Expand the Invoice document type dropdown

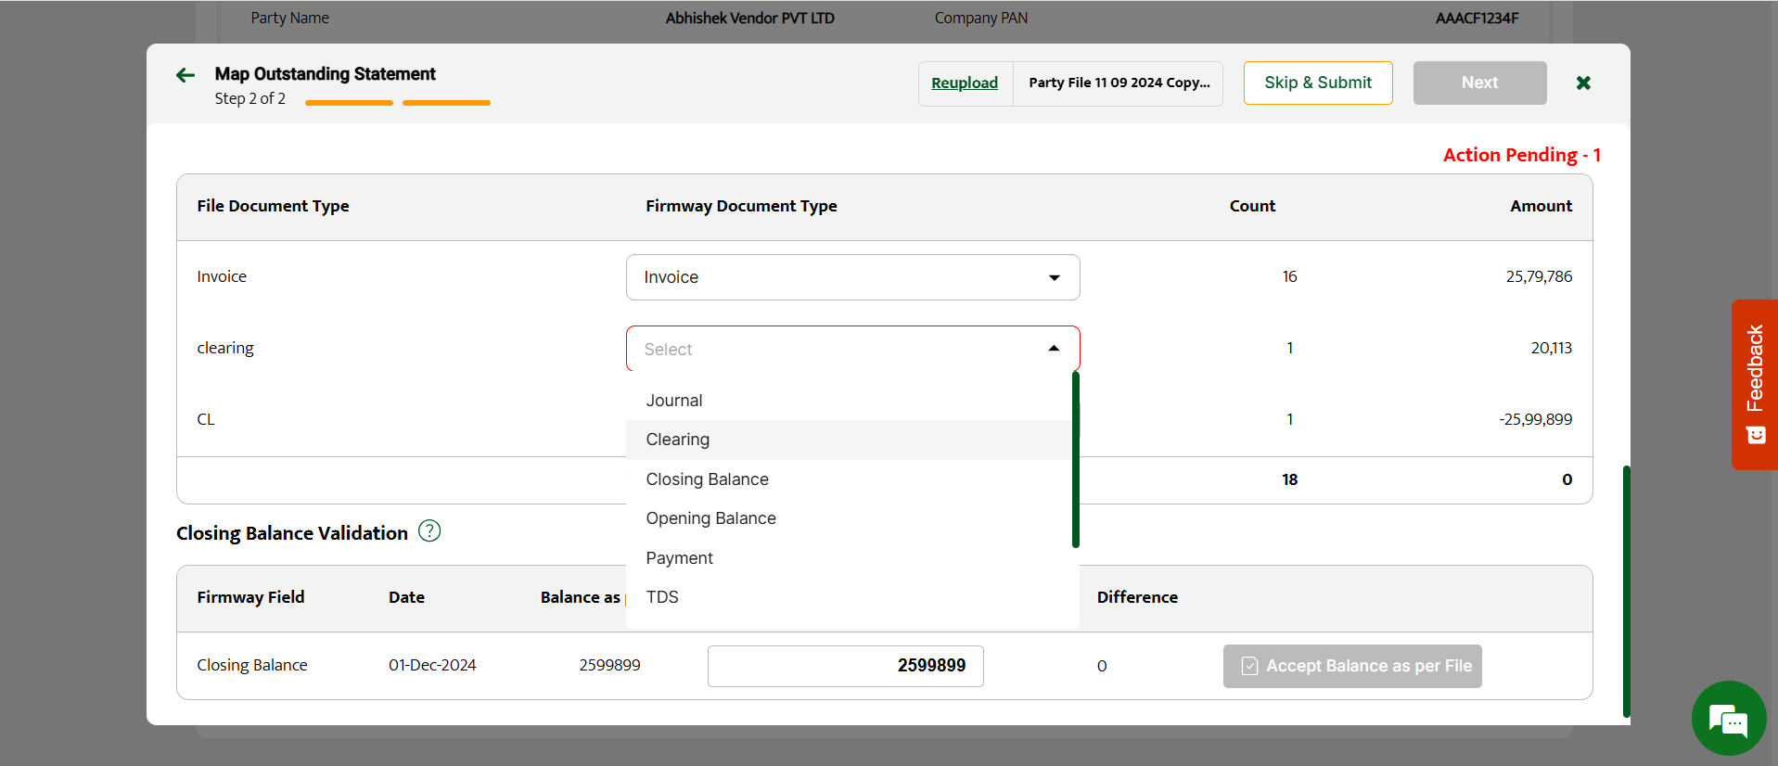pos(852,277)
